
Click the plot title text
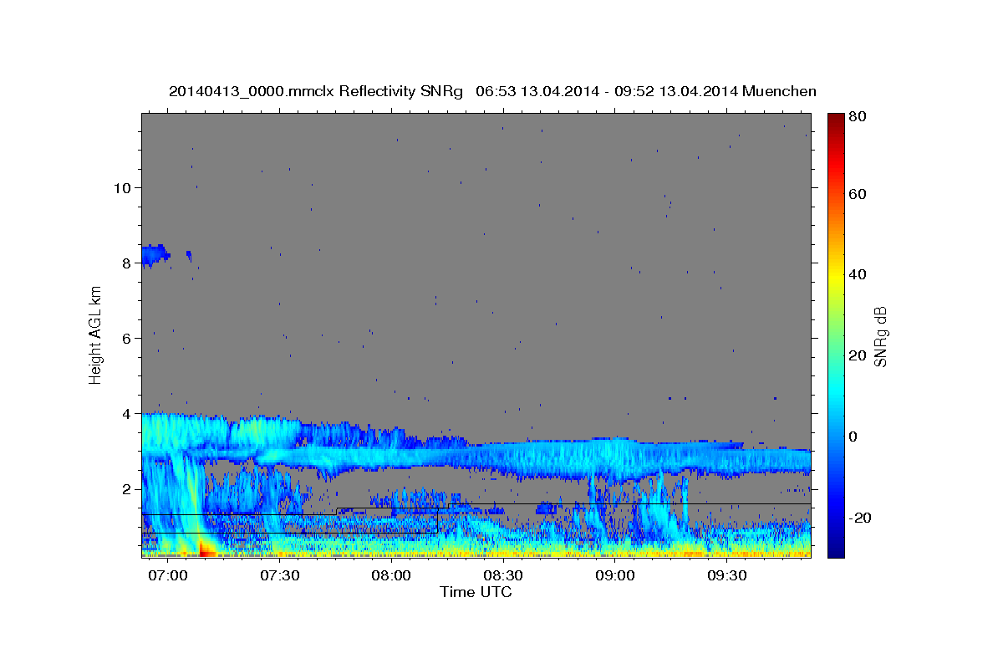click(x=492, y=91)
